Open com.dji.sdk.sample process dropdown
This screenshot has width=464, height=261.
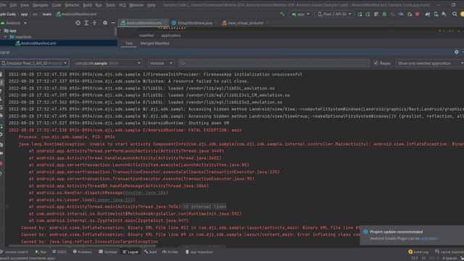click(x=107, y=63)
